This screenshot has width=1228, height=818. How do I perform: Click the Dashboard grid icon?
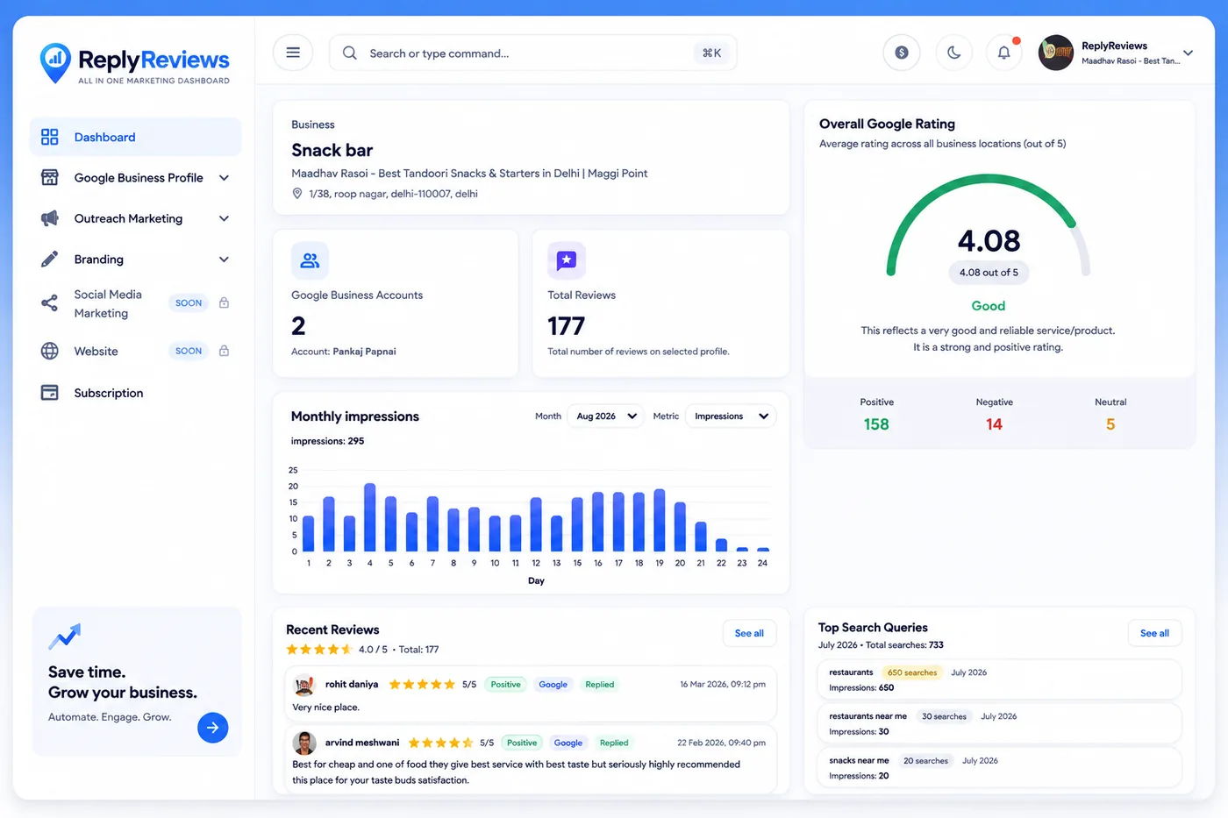tap(50, 137)
